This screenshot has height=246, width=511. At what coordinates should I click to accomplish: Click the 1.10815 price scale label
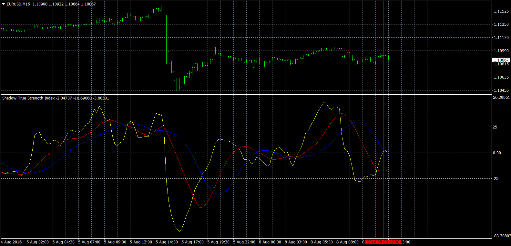pos(501,64)
